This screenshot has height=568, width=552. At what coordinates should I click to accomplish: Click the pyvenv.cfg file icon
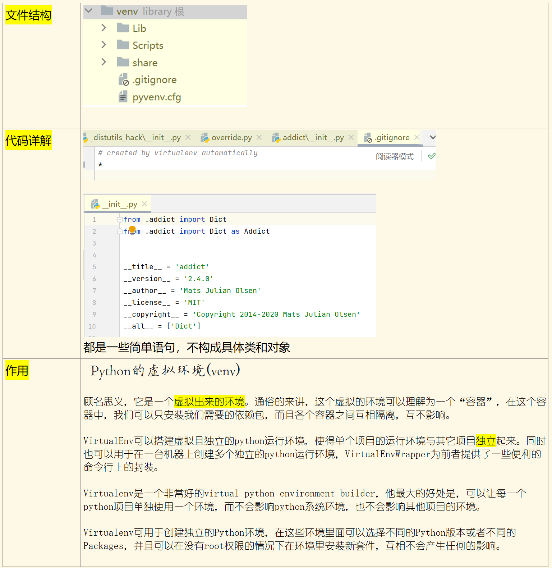[x=123, y=96]
